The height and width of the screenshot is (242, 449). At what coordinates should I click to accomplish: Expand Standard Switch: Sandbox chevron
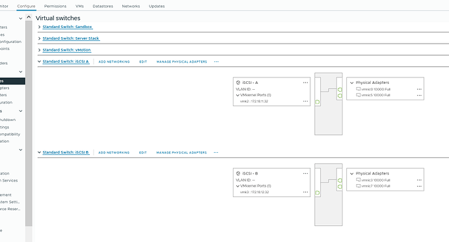39,27
